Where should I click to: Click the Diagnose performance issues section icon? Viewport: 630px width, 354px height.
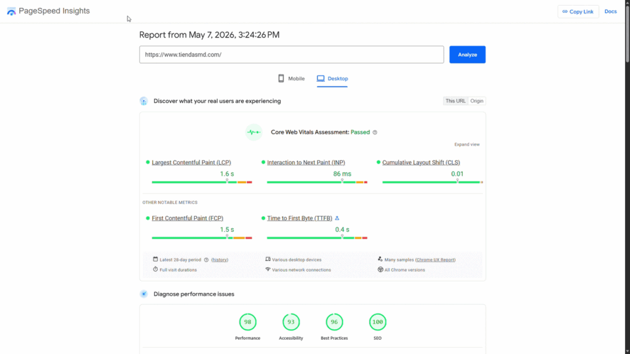tap(143, 294)
